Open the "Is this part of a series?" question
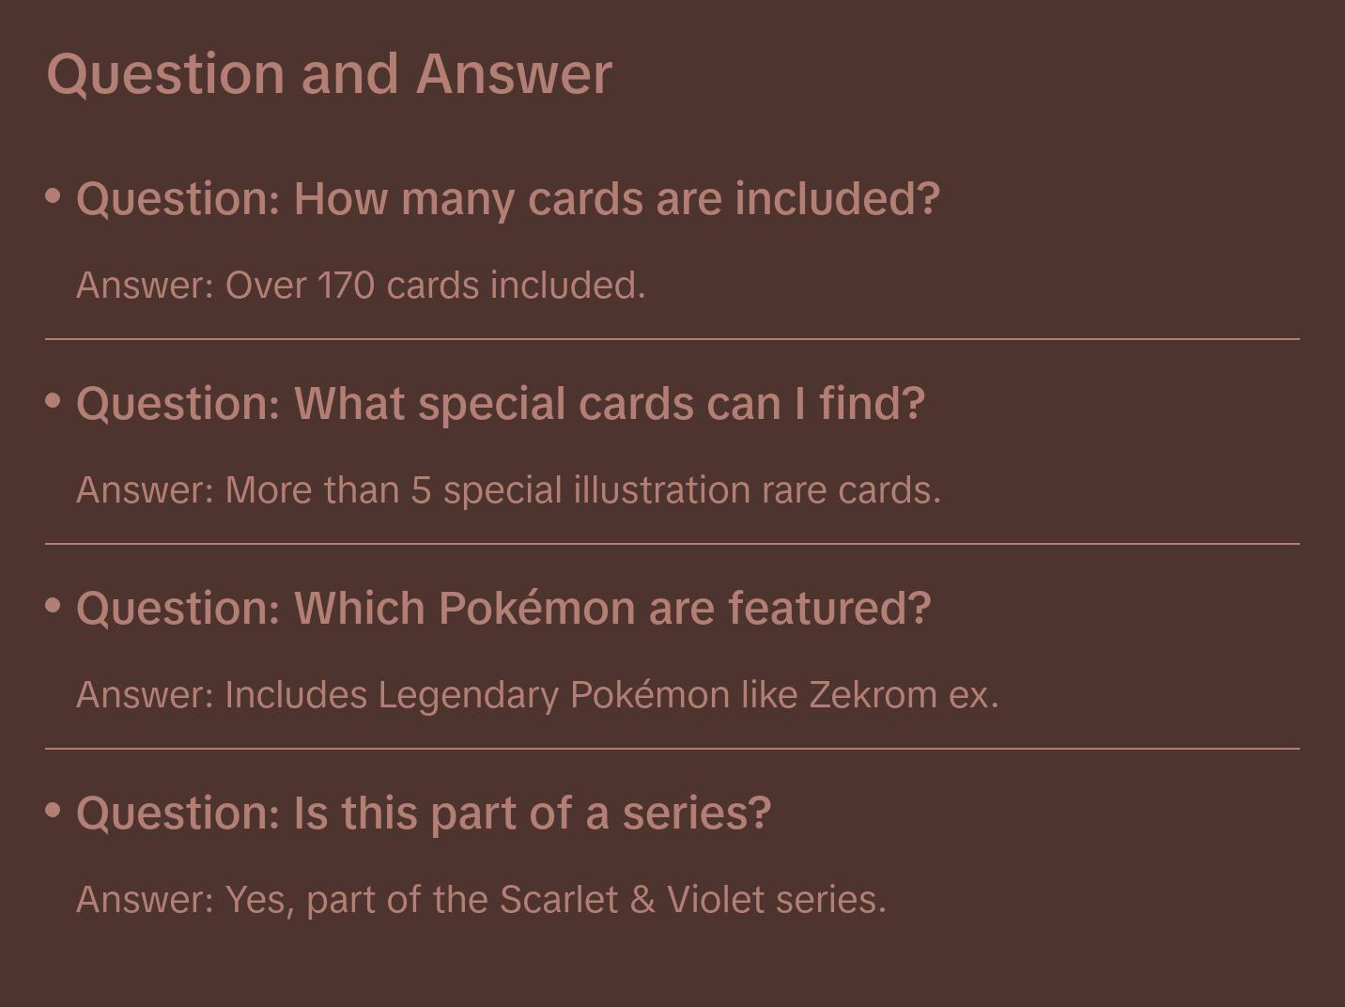The width and height of the screenshot is (1345, 1007). 424,813
